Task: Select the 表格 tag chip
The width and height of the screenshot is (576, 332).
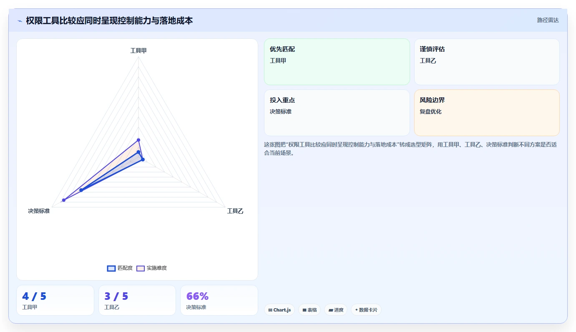Action: coord(309,310)
